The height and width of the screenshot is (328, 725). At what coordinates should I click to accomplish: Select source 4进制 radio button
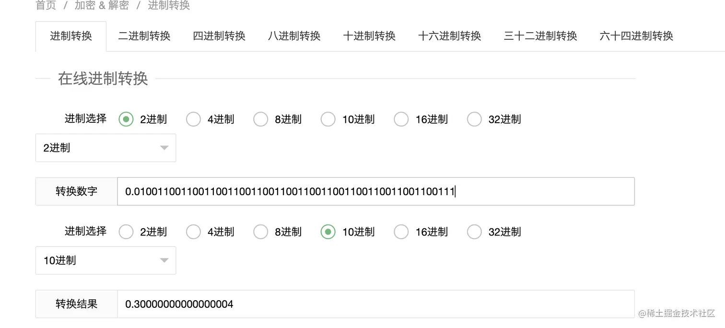[x=193, y=119]
